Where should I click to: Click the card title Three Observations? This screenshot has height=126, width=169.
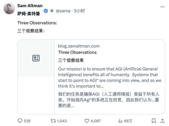click(77, 52)
